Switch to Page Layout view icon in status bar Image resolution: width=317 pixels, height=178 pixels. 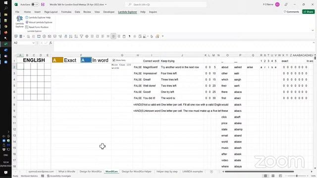pyautogui.click(x=273, y=176)
